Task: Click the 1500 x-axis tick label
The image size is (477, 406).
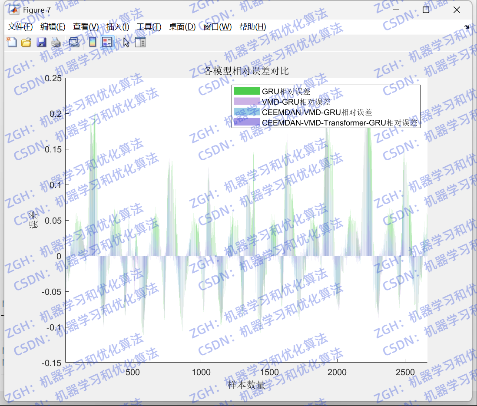Action: [x=269, y=372]
